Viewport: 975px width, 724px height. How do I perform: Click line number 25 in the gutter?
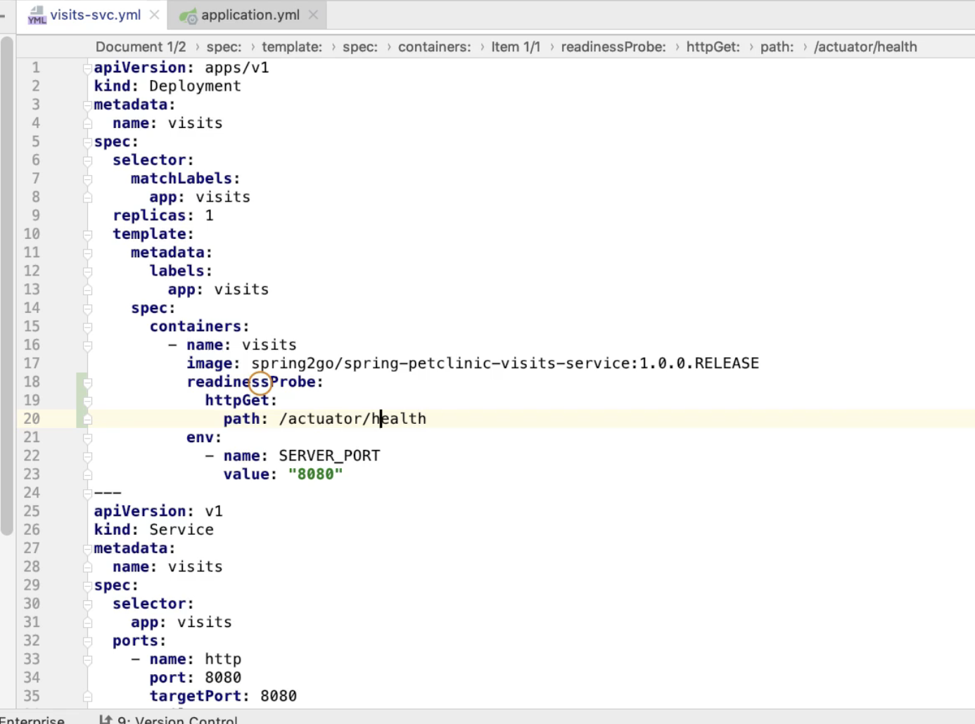32,511
